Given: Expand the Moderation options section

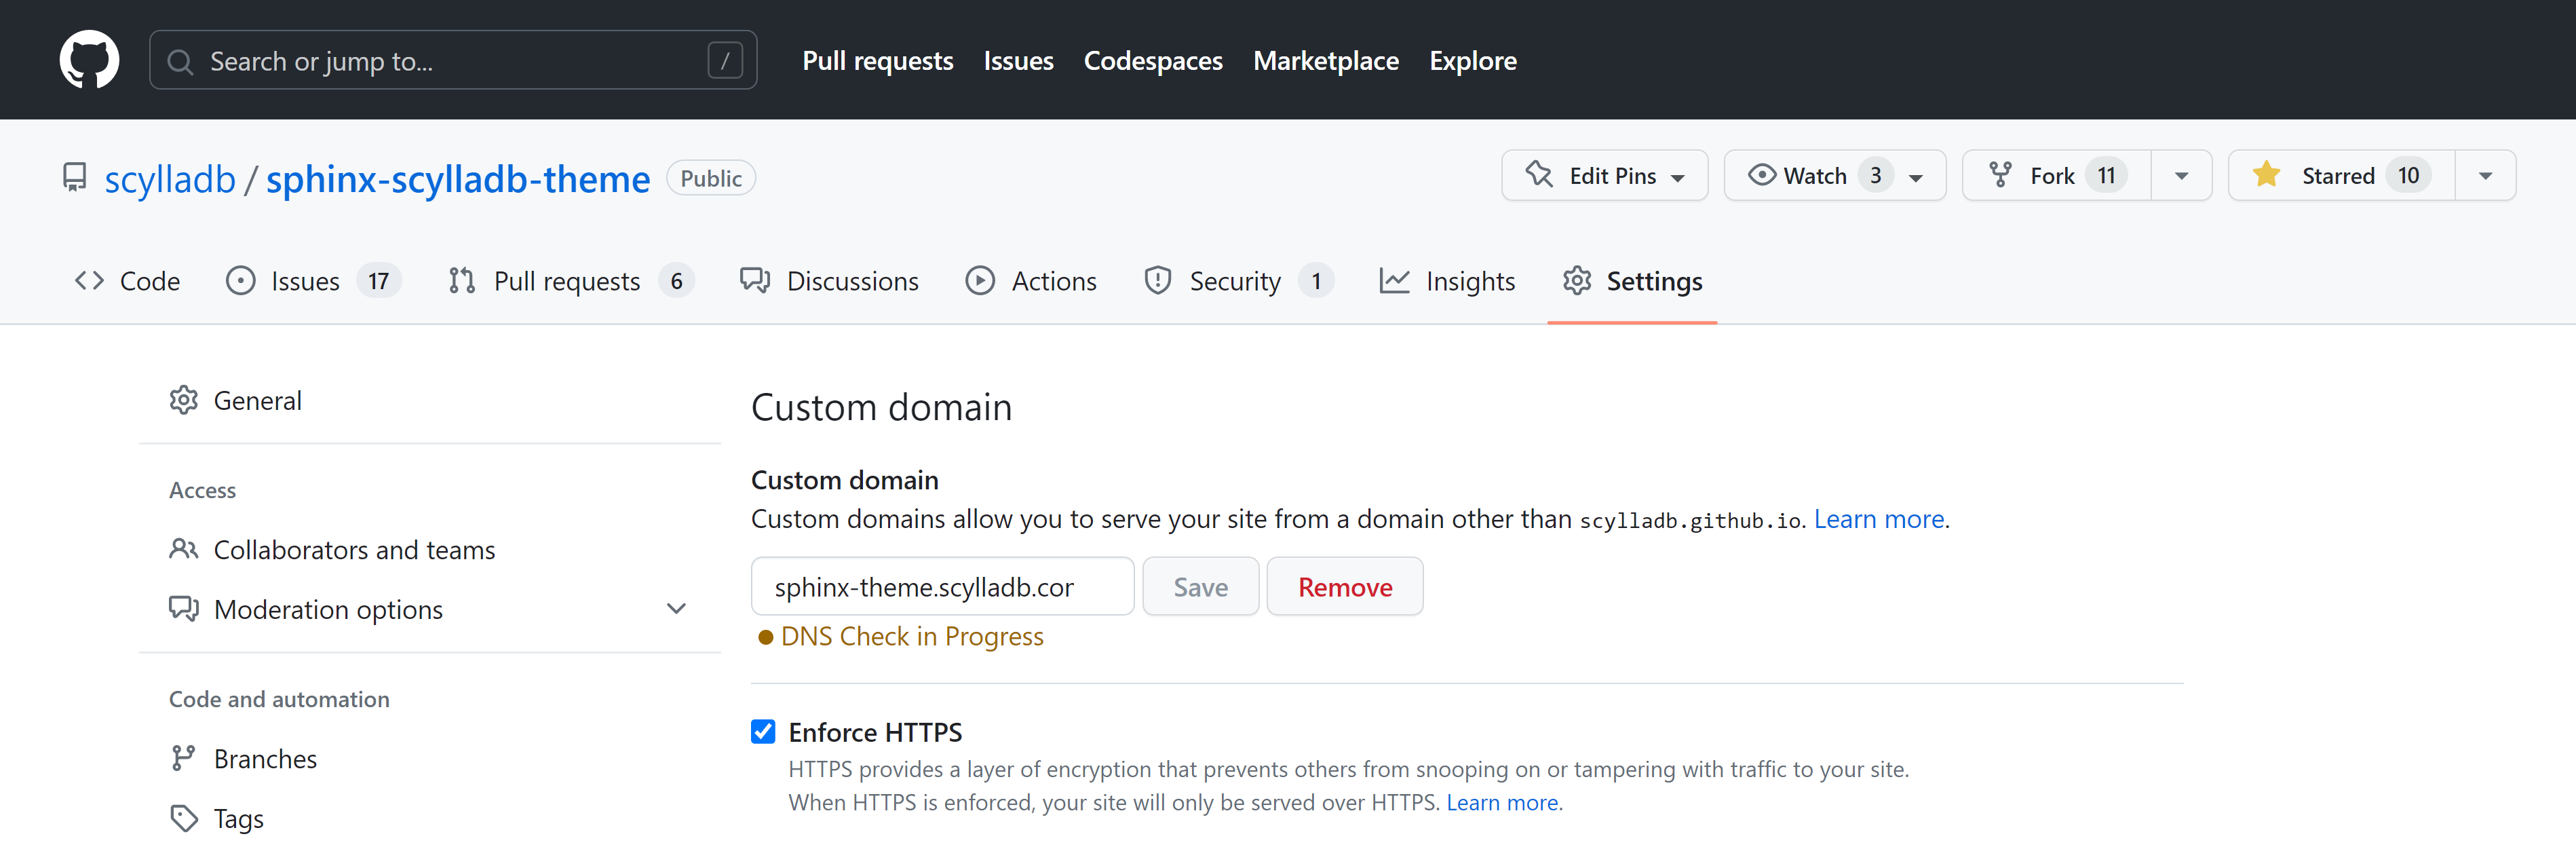Looking at the screenshot, I should pyautogui.click(x=677, y=608).
